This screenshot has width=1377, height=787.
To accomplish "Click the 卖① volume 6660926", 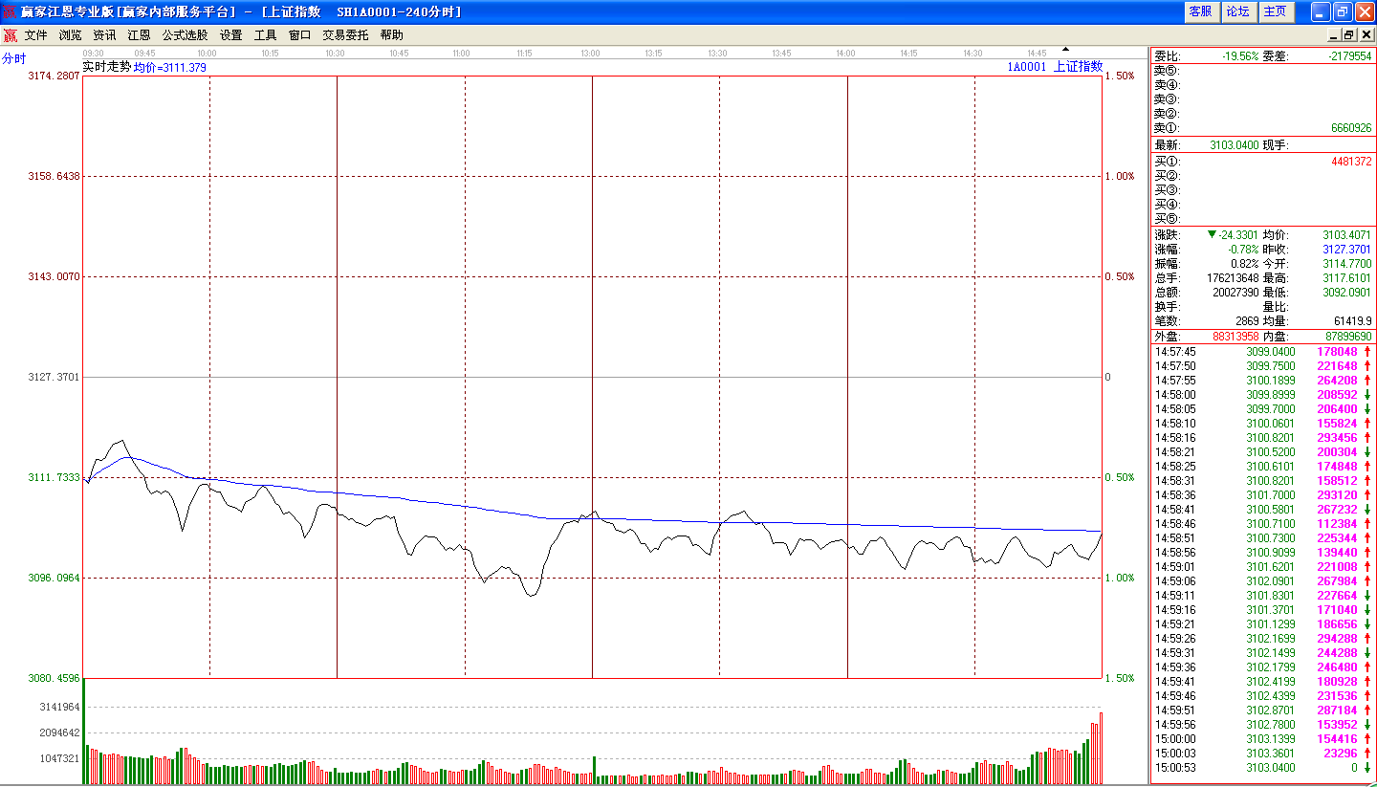I will pyautogui.click(x=1351, y=128).
